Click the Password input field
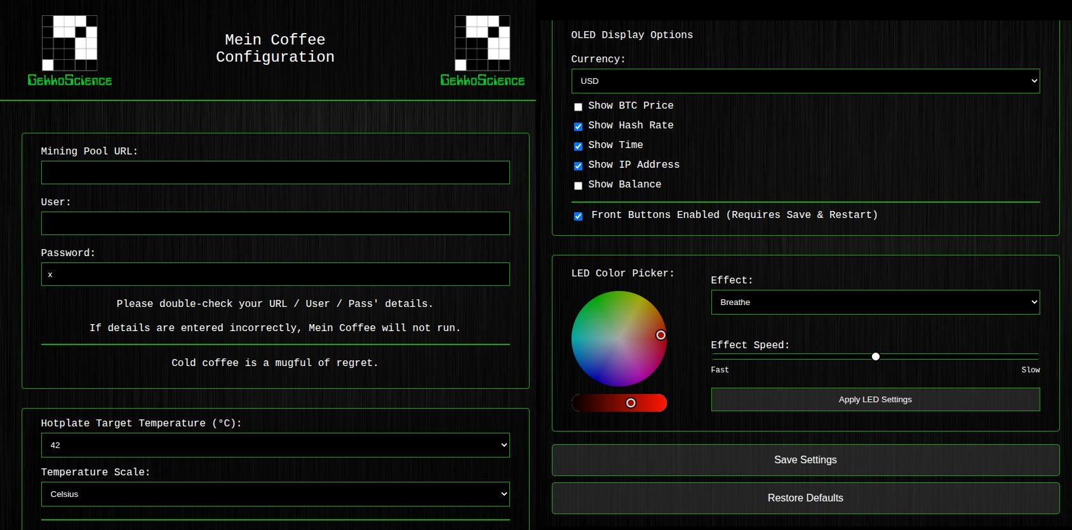 point(275,274)
